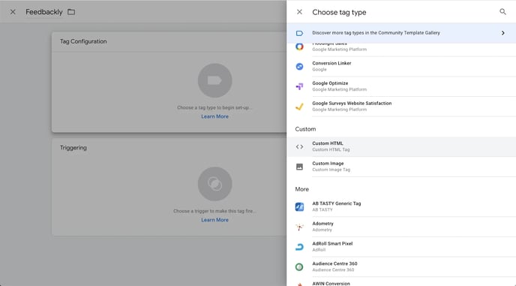Select the Conversion Linker icon
The height and width of the screenshot is (286, 516).
[x=299, y=67]
